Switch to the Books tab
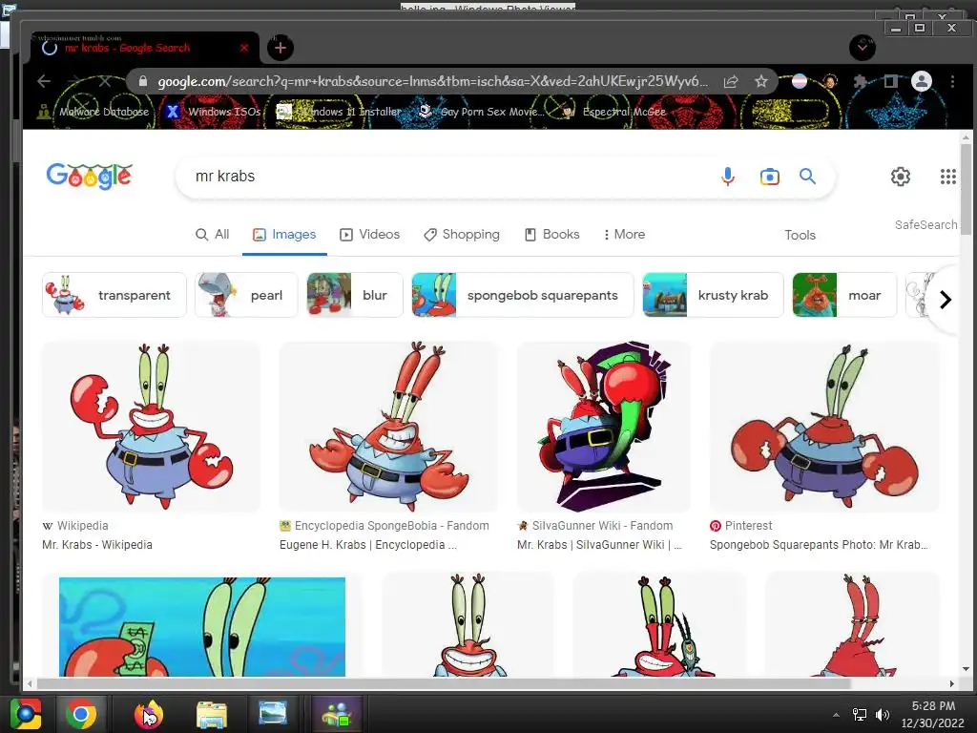The width and height of the screenshot is (977, 733). 552,235
